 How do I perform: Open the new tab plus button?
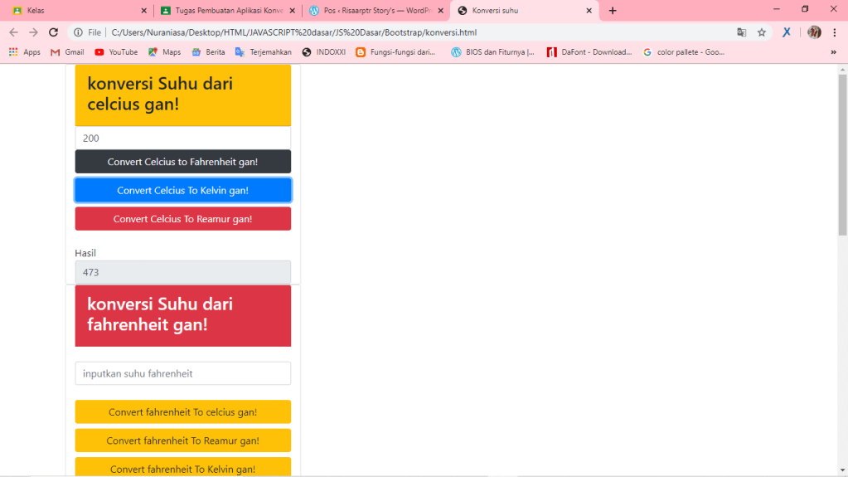(613, 11)
